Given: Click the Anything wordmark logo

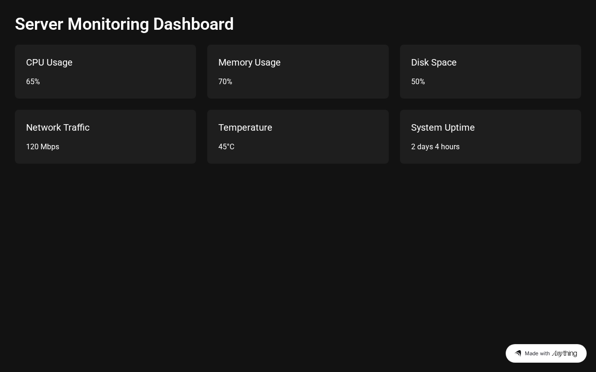Looking at the screenshot, I should (x=564, y=353).
